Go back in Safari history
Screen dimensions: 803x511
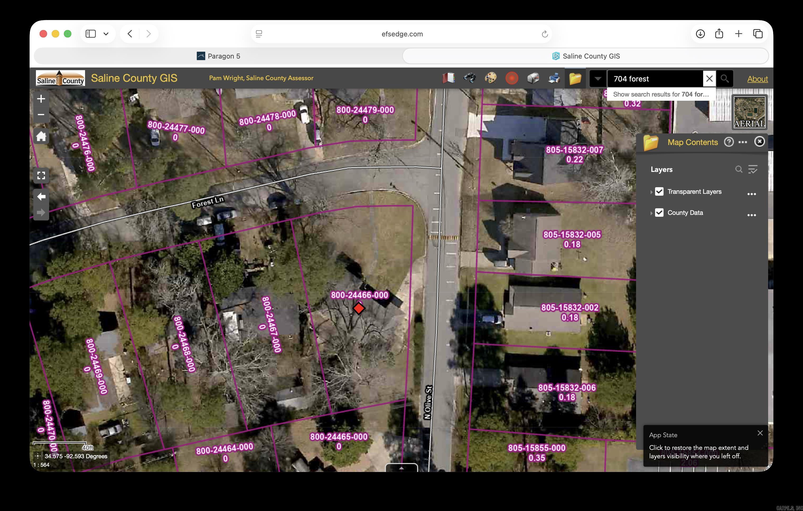pos(130,34)
